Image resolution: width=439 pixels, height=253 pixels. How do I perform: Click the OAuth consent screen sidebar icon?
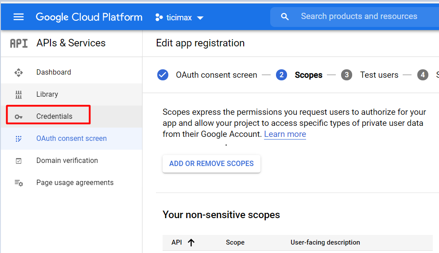coord(19,139)
